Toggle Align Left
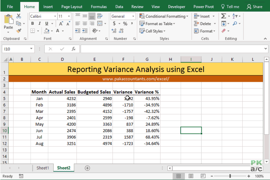 (78, 23)
